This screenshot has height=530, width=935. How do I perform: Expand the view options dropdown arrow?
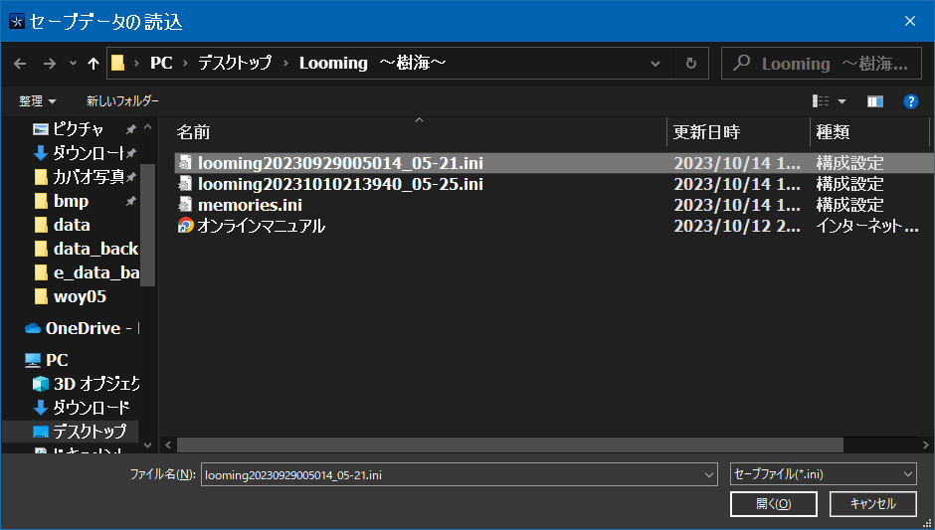click(x=841, y=101)
